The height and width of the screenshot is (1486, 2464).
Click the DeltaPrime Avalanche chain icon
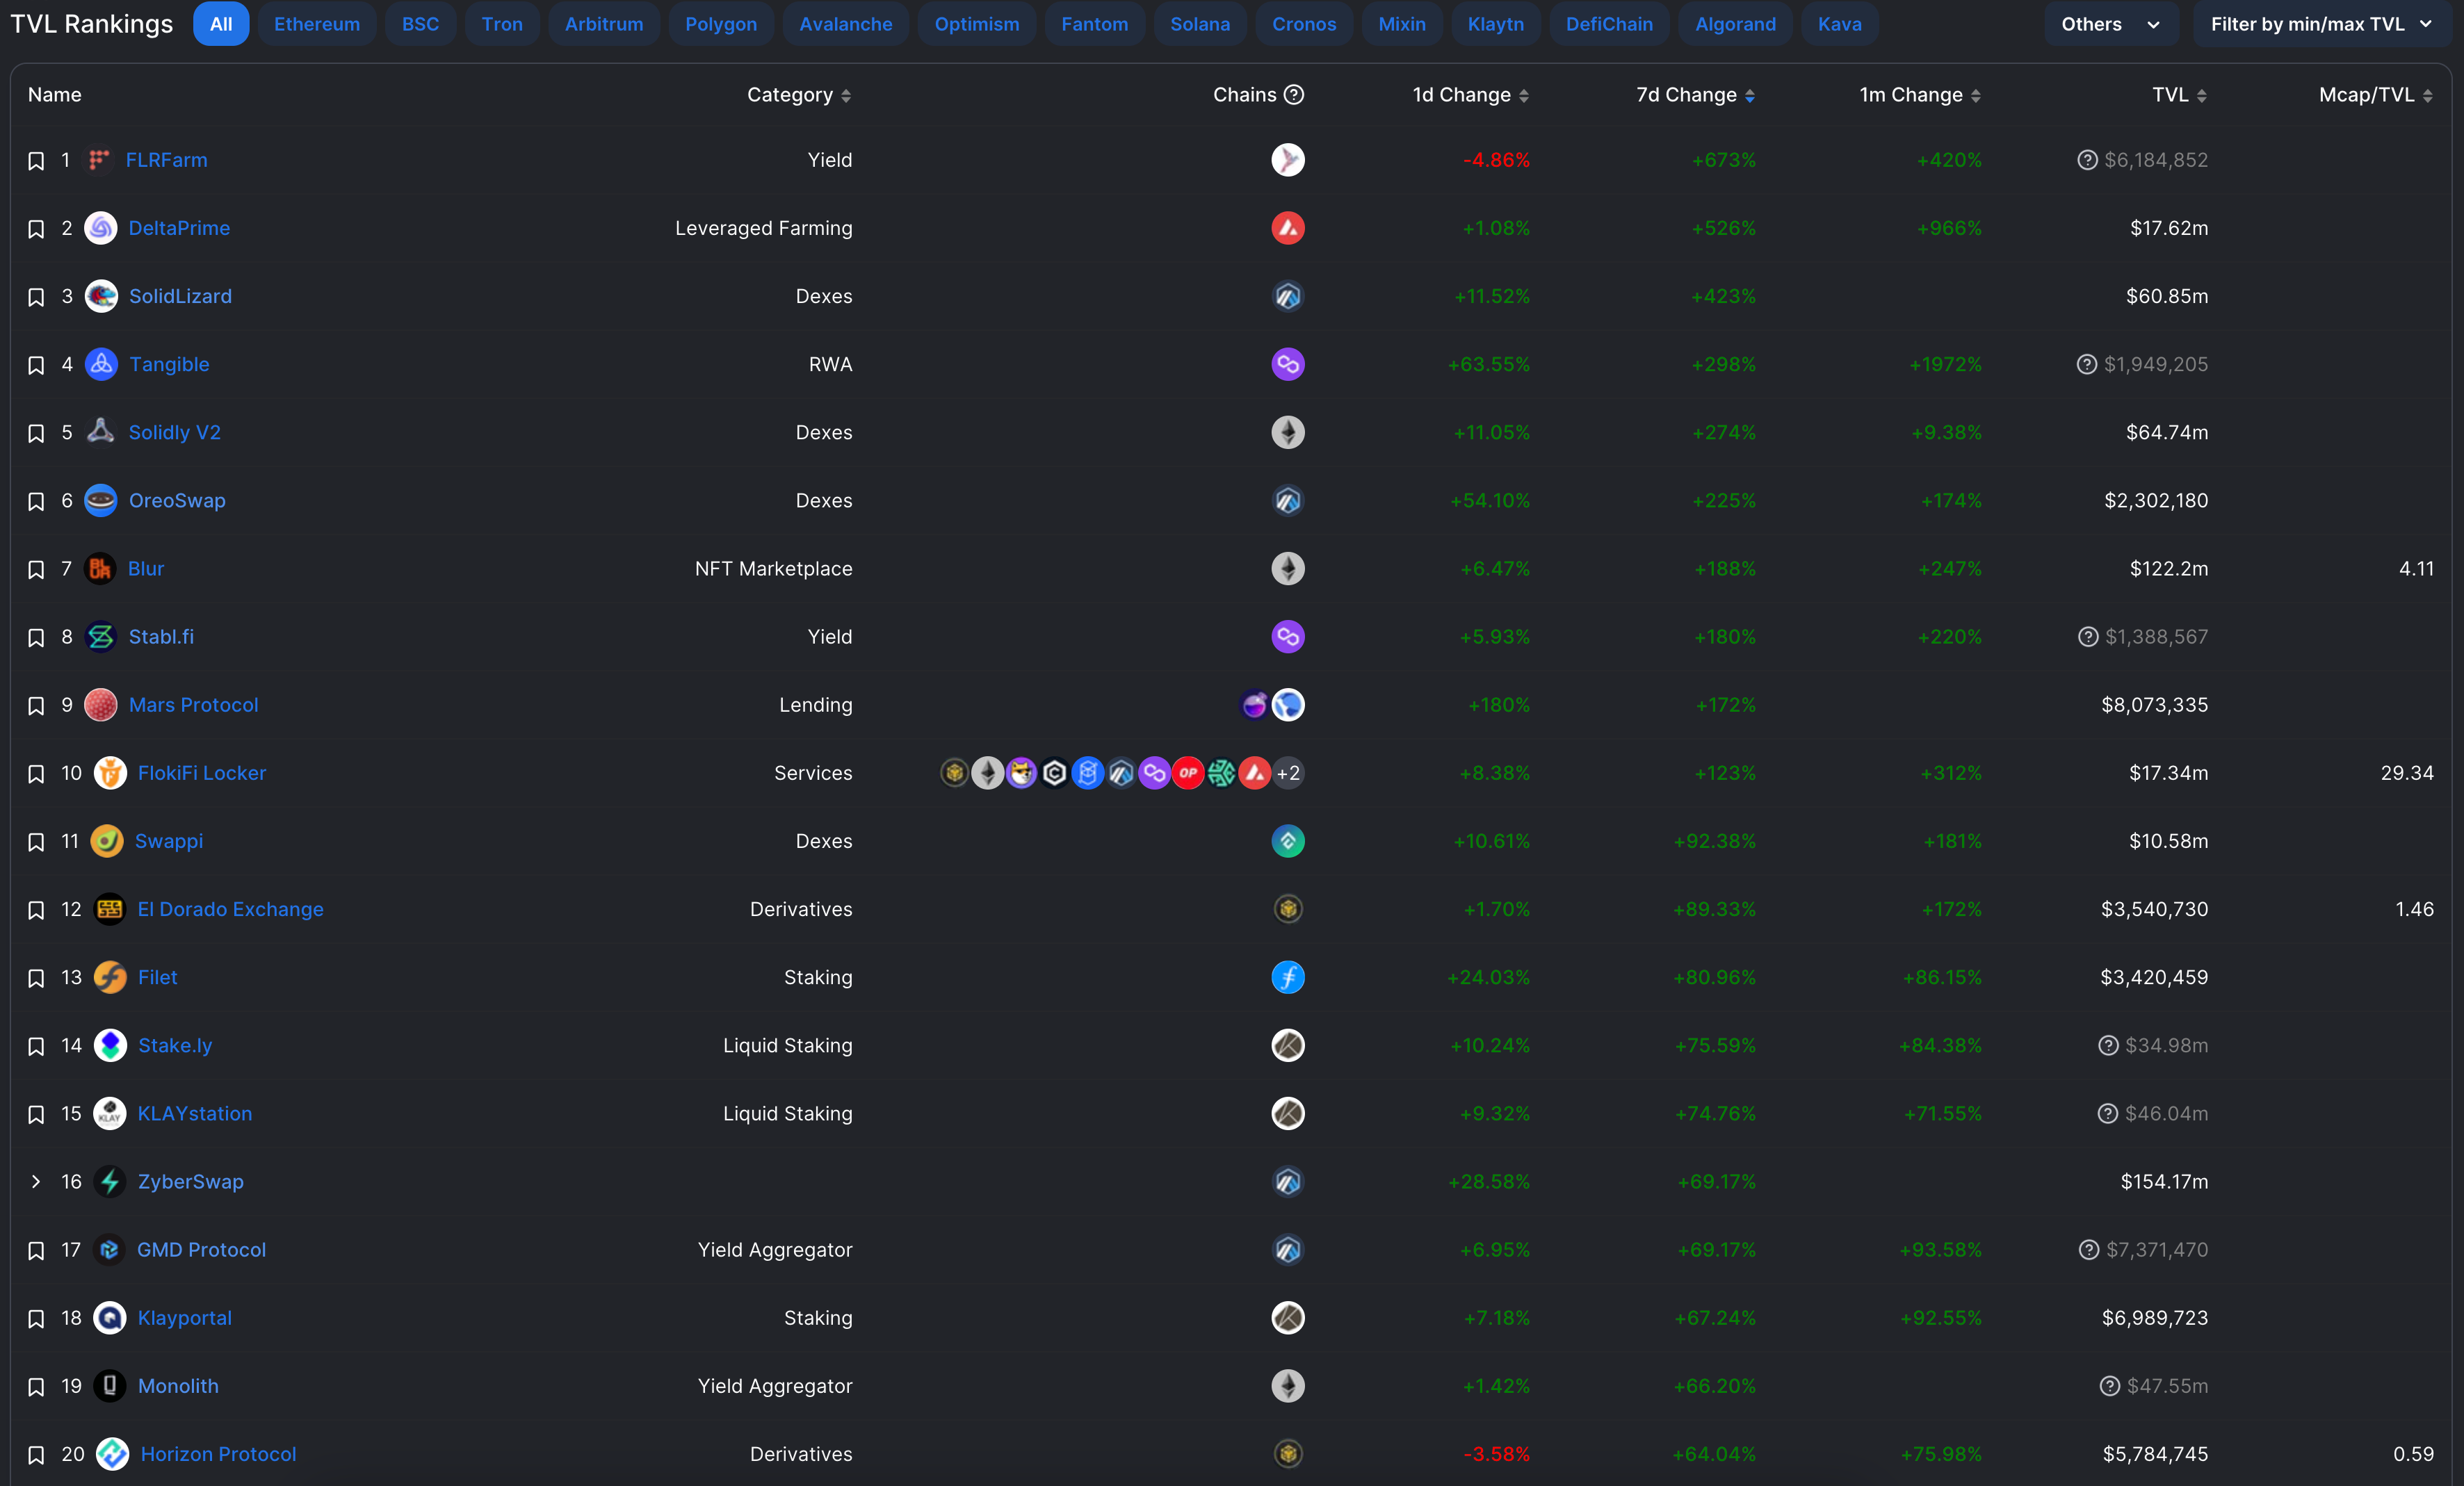(1287, 228)
